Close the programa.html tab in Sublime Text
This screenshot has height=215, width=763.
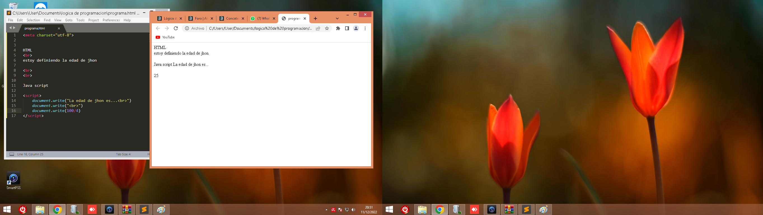coord(59,29)
